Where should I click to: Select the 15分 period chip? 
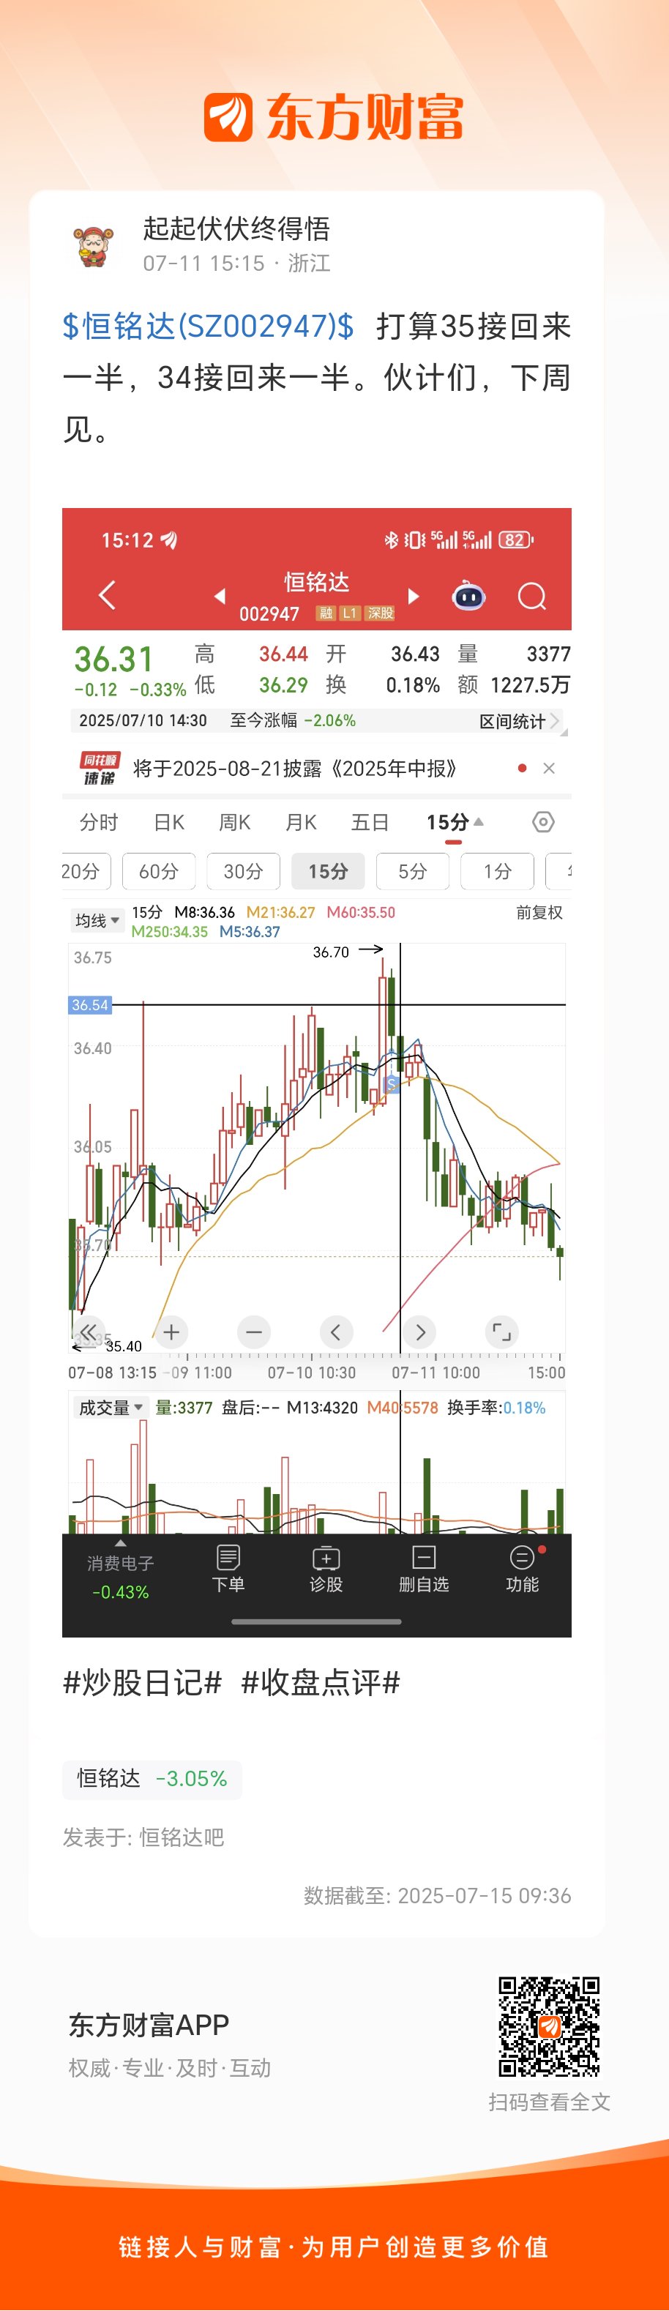click(328, 871)
